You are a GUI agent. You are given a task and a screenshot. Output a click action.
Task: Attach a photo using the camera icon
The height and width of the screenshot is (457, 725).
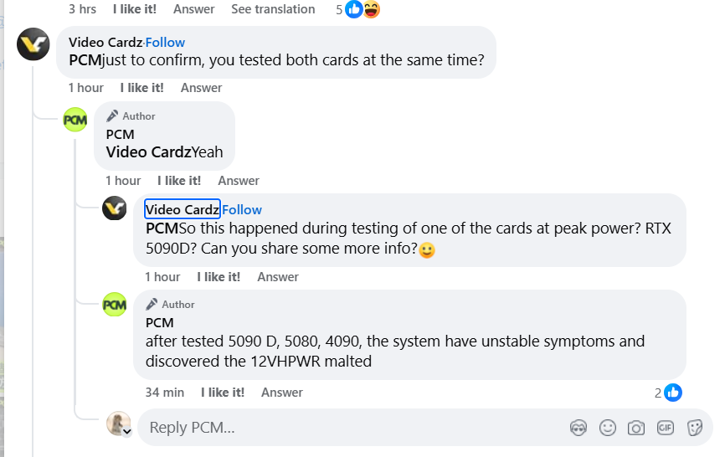pyautogui.click(x=636, y=428)
